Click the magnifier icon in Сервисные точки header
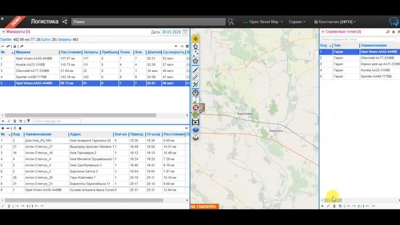 pos(387,32)
